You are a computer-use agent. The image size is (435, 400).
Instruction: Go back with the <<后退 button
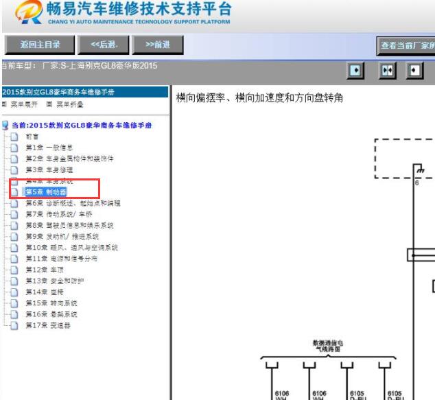104,45
